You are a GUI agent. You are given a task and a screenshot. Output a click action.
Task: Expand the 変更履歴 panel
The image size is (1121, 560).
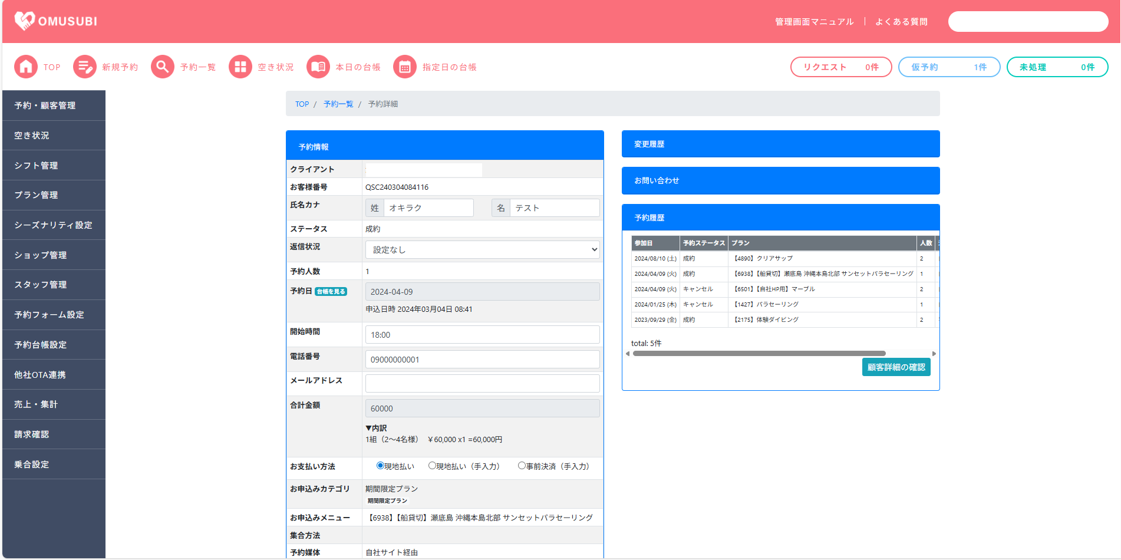pyautogui.click(x=780, y=144)
